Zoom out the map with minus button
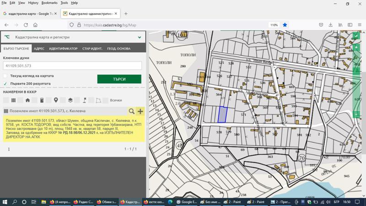Screen dimensions: 366x206 (x=356, y=114)
